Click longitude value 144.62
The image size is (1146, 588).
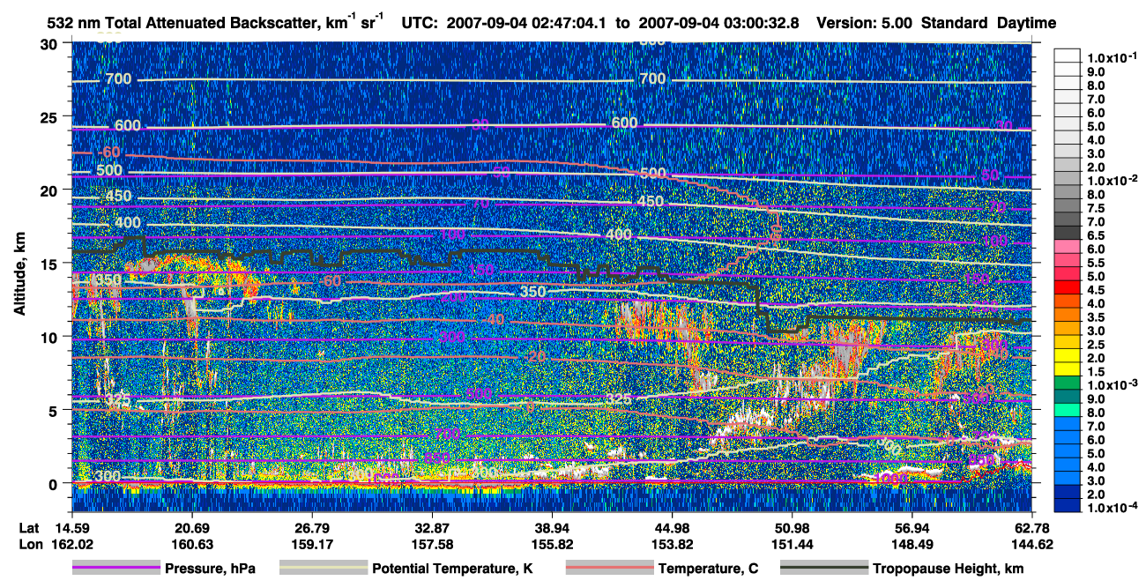tap(1031, 544)
